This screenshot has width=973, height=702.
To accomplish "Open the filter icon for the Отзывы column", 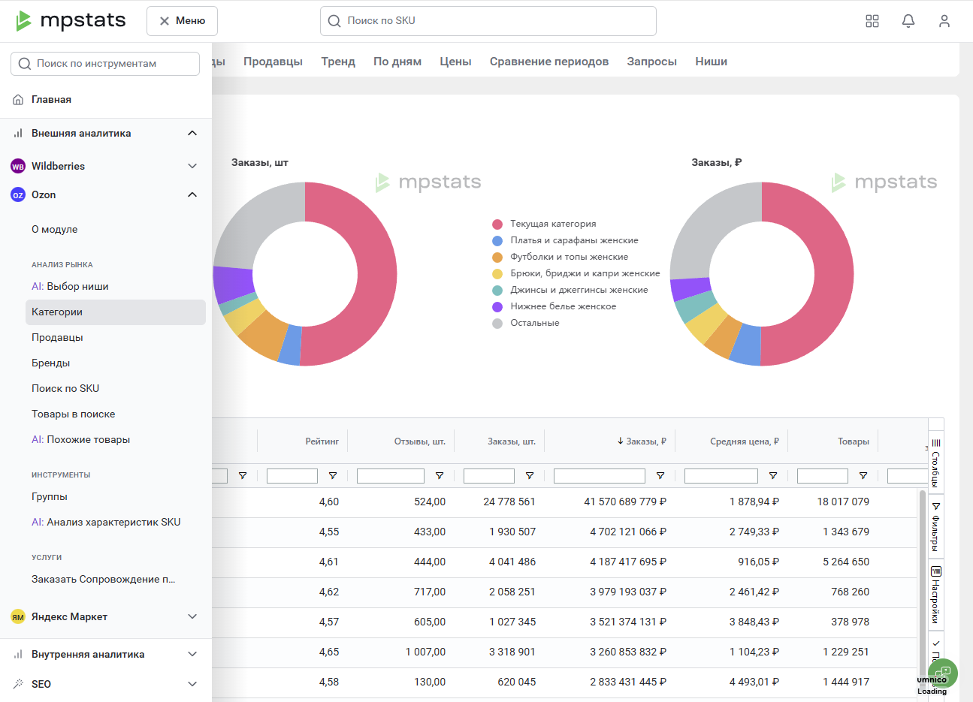I will click(440, 475).
